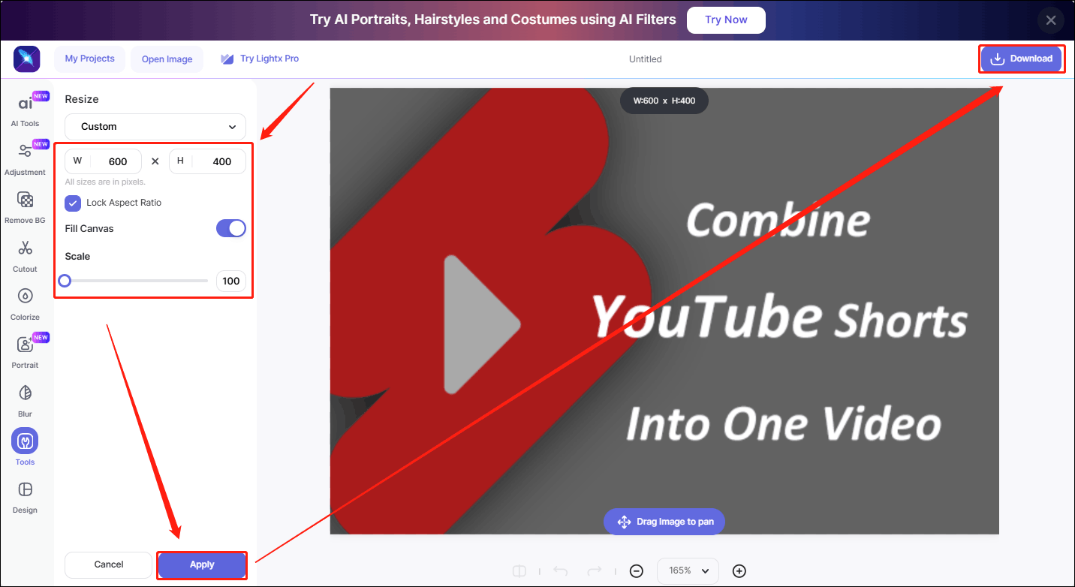Click the height input field
The width and height of the screenshot is (1075, 587).
[207, 161]
